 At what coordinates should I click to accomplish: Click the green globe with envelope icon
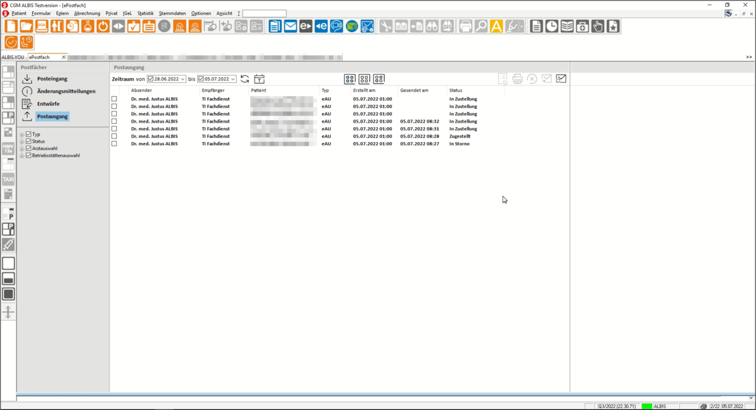(352, 26)
